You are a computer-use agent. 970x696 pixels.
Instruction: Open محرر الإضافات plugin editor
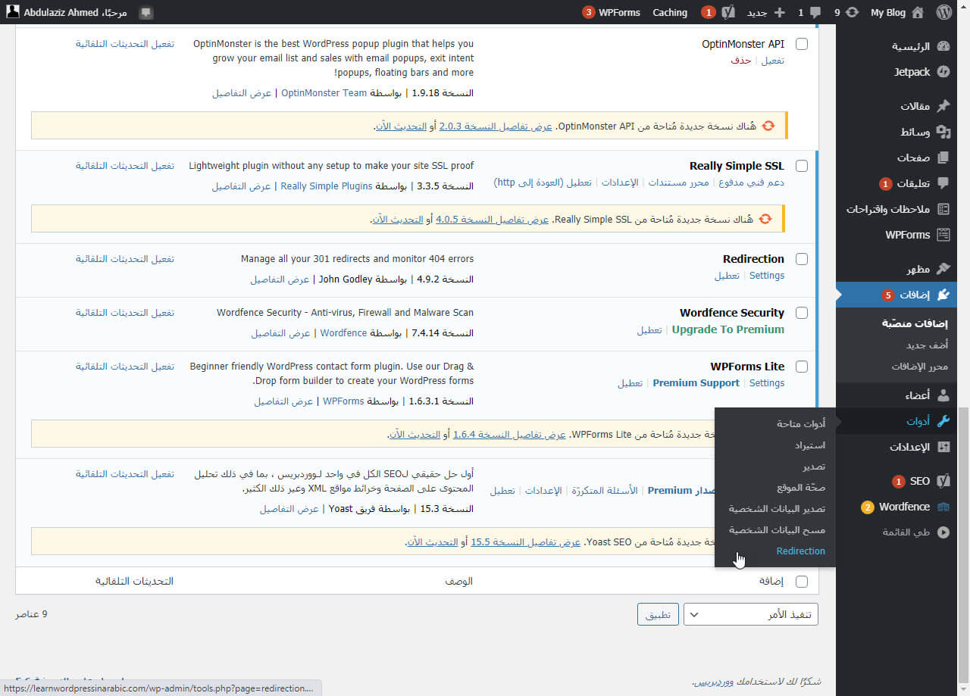pos(919,366)
